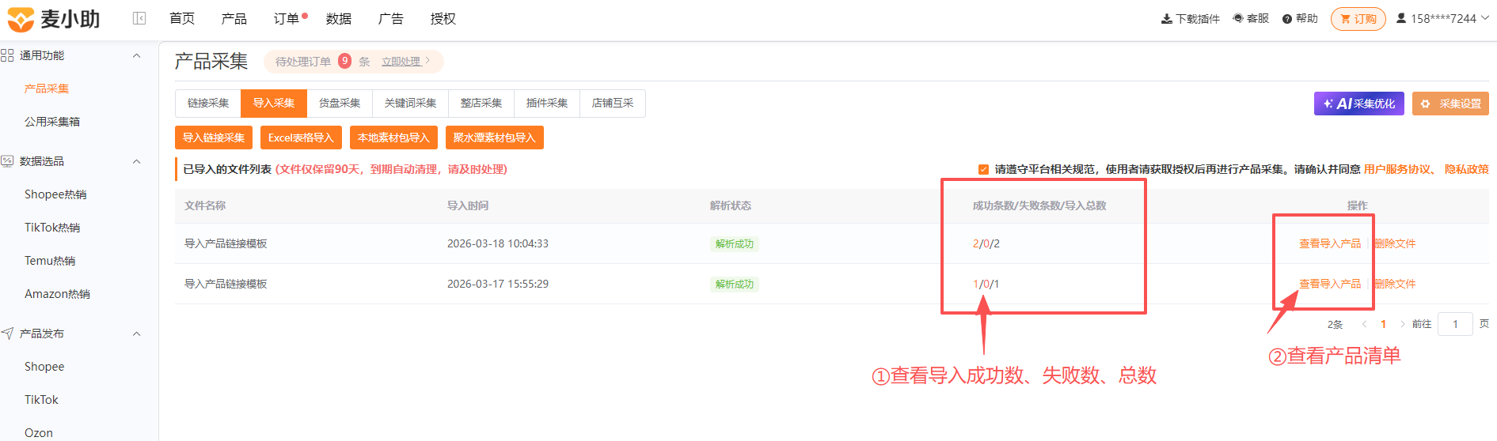Click 查看导入产品 for the 2026-03-17 file
This screenshot has height=441, width=1497.
pyautogui.click(x=1330, y=284)
